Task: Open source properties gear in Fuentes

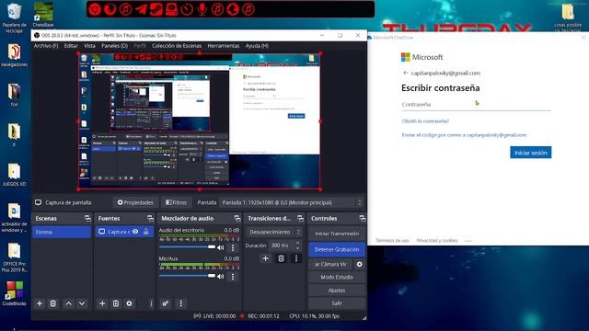Action: [x=129, y=303]
